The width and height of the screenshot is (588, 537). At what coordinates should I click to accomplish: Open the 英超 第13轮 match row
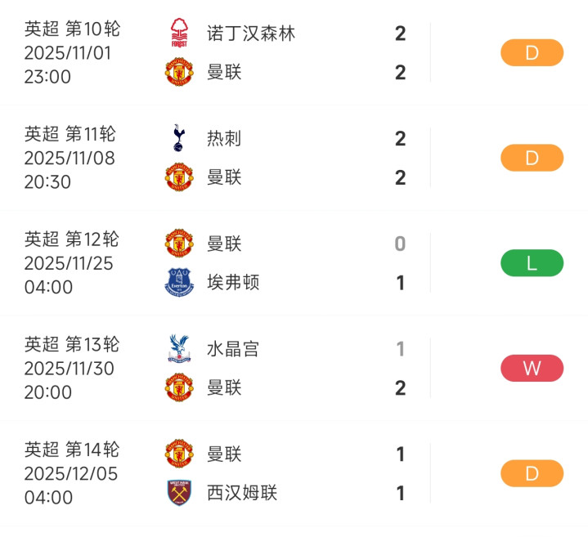71,344
